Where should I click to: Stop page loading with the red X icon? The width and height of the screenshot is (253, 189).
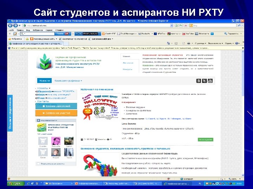[186, 26]
